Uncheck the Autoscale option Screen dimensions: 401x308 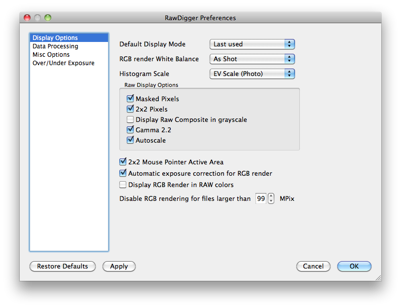tap(130, 140)
